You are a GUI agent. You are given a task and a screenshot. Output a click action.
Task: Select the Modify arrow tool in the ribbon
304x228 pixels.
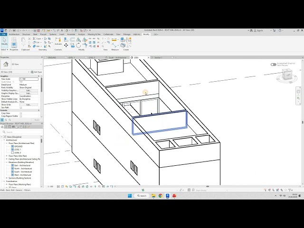tap(4, 42)
